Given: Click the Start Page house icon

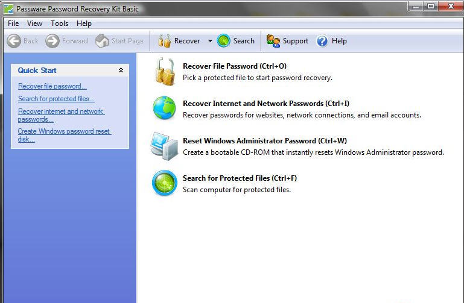Looking at the screenshot, I should (x=102, y=41).
